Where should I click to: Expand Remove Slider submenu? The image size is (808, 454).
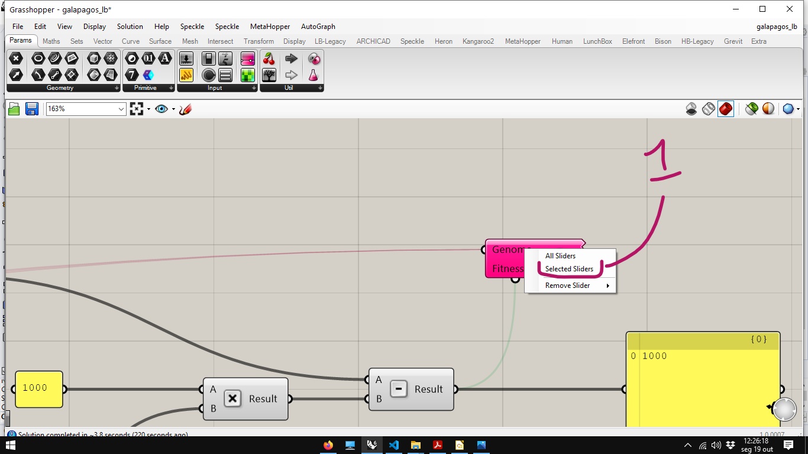(x=571, y=286)
